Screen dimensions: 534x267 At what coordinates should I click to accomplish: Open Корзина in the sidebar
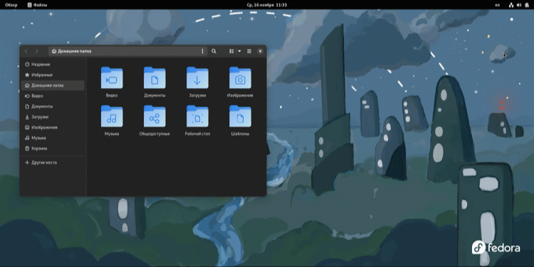(x=53, y=149)
